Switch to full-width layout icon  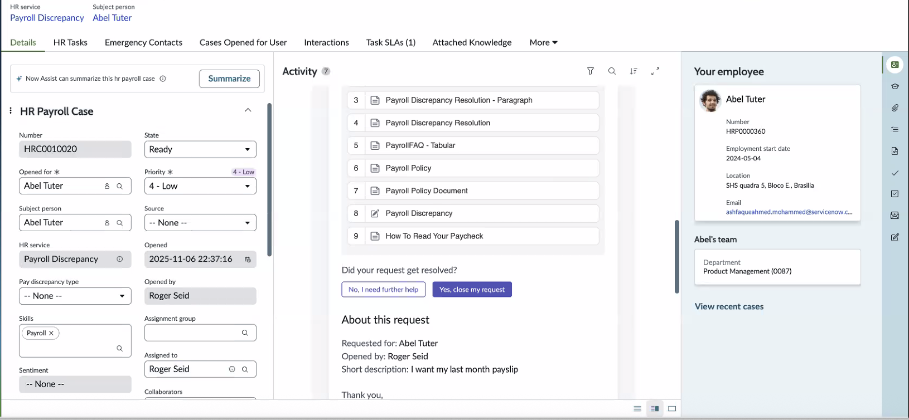[672, 409]
